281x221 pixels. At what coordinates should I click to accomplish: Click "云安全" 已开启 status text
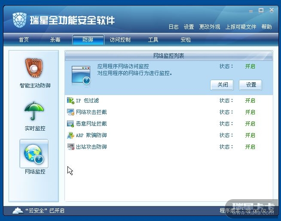pos(45,211)
